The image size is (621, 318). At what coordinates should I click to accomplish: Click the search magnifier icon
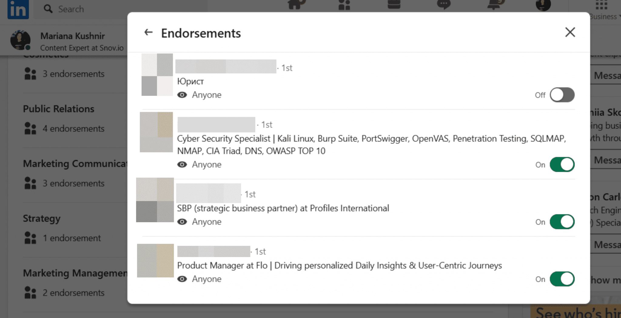tap(48, 9)
